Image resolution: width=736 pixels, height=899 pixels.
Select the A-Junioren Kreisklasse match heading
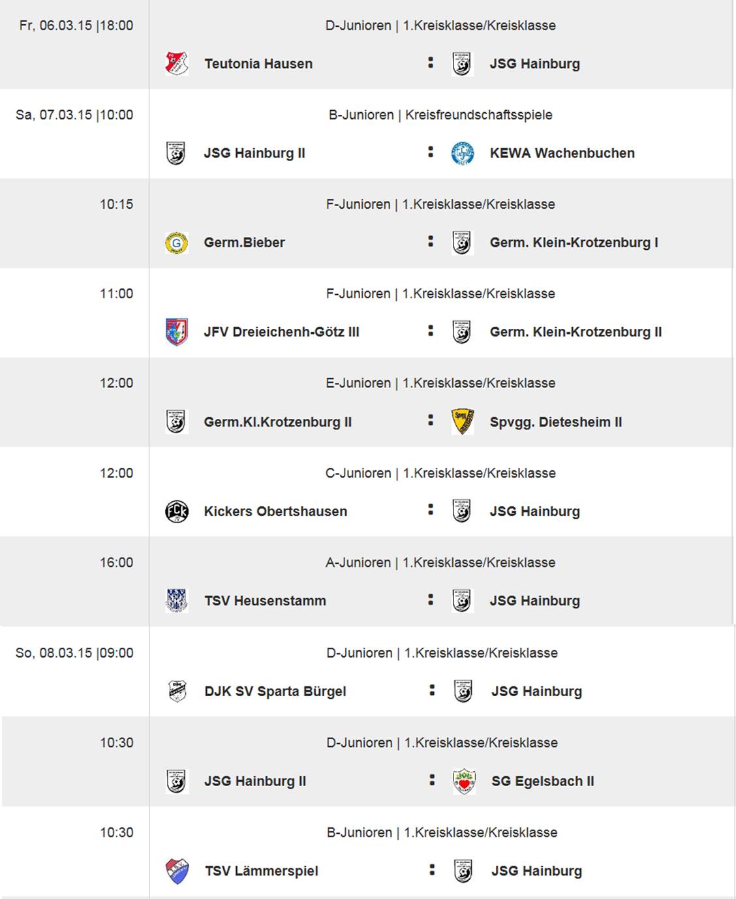coord(440,563)
